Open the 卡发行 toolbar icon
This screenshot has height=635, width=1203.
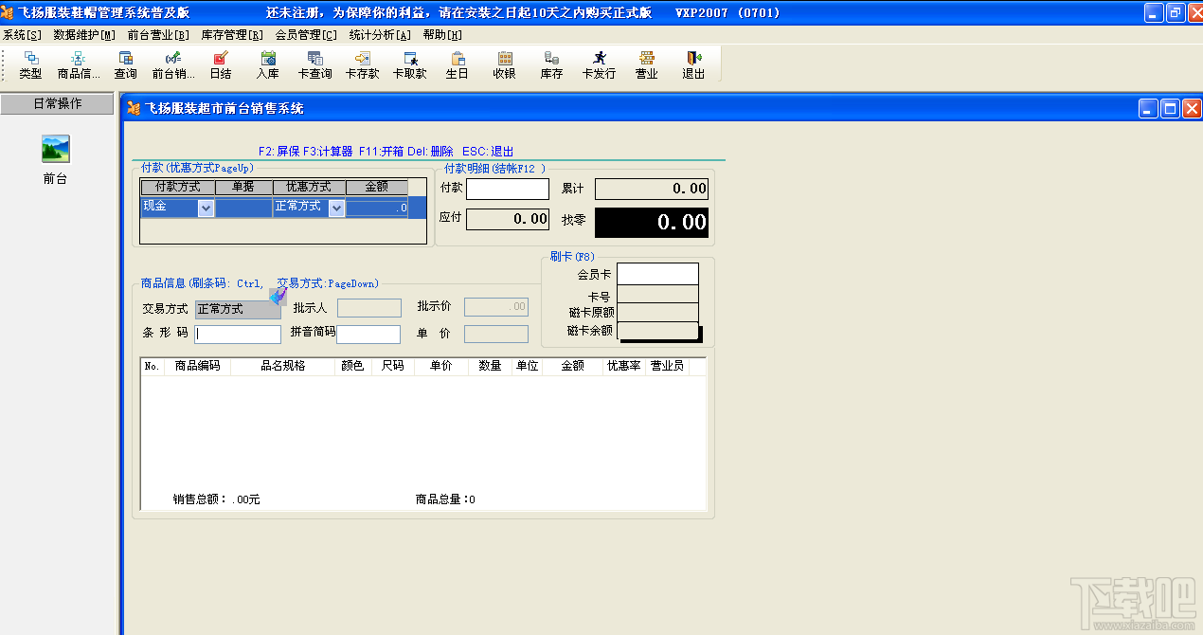599,64
